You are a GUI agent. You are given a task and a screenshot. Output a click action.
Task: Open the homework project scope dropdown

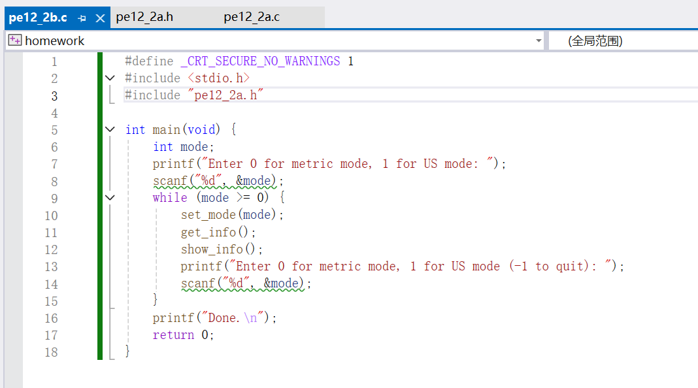[539, 40]
